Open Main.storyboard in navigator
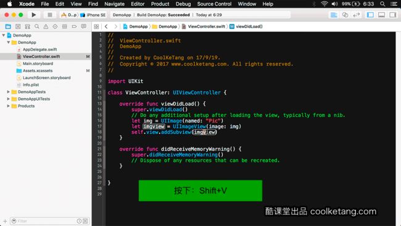This screenshot has height=226, width=401. 38,64
